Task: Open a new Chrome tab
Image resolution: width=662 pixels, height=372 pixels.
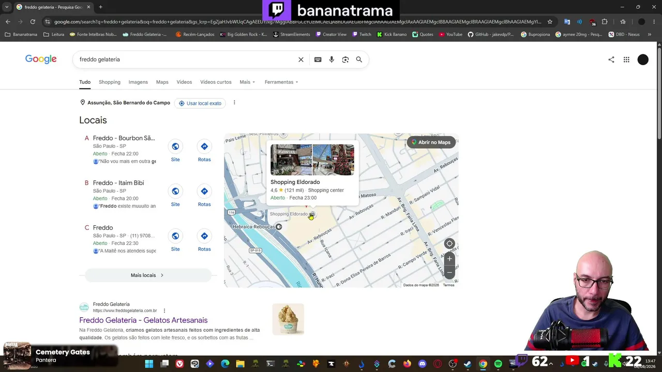Action: tap(100, 7)
